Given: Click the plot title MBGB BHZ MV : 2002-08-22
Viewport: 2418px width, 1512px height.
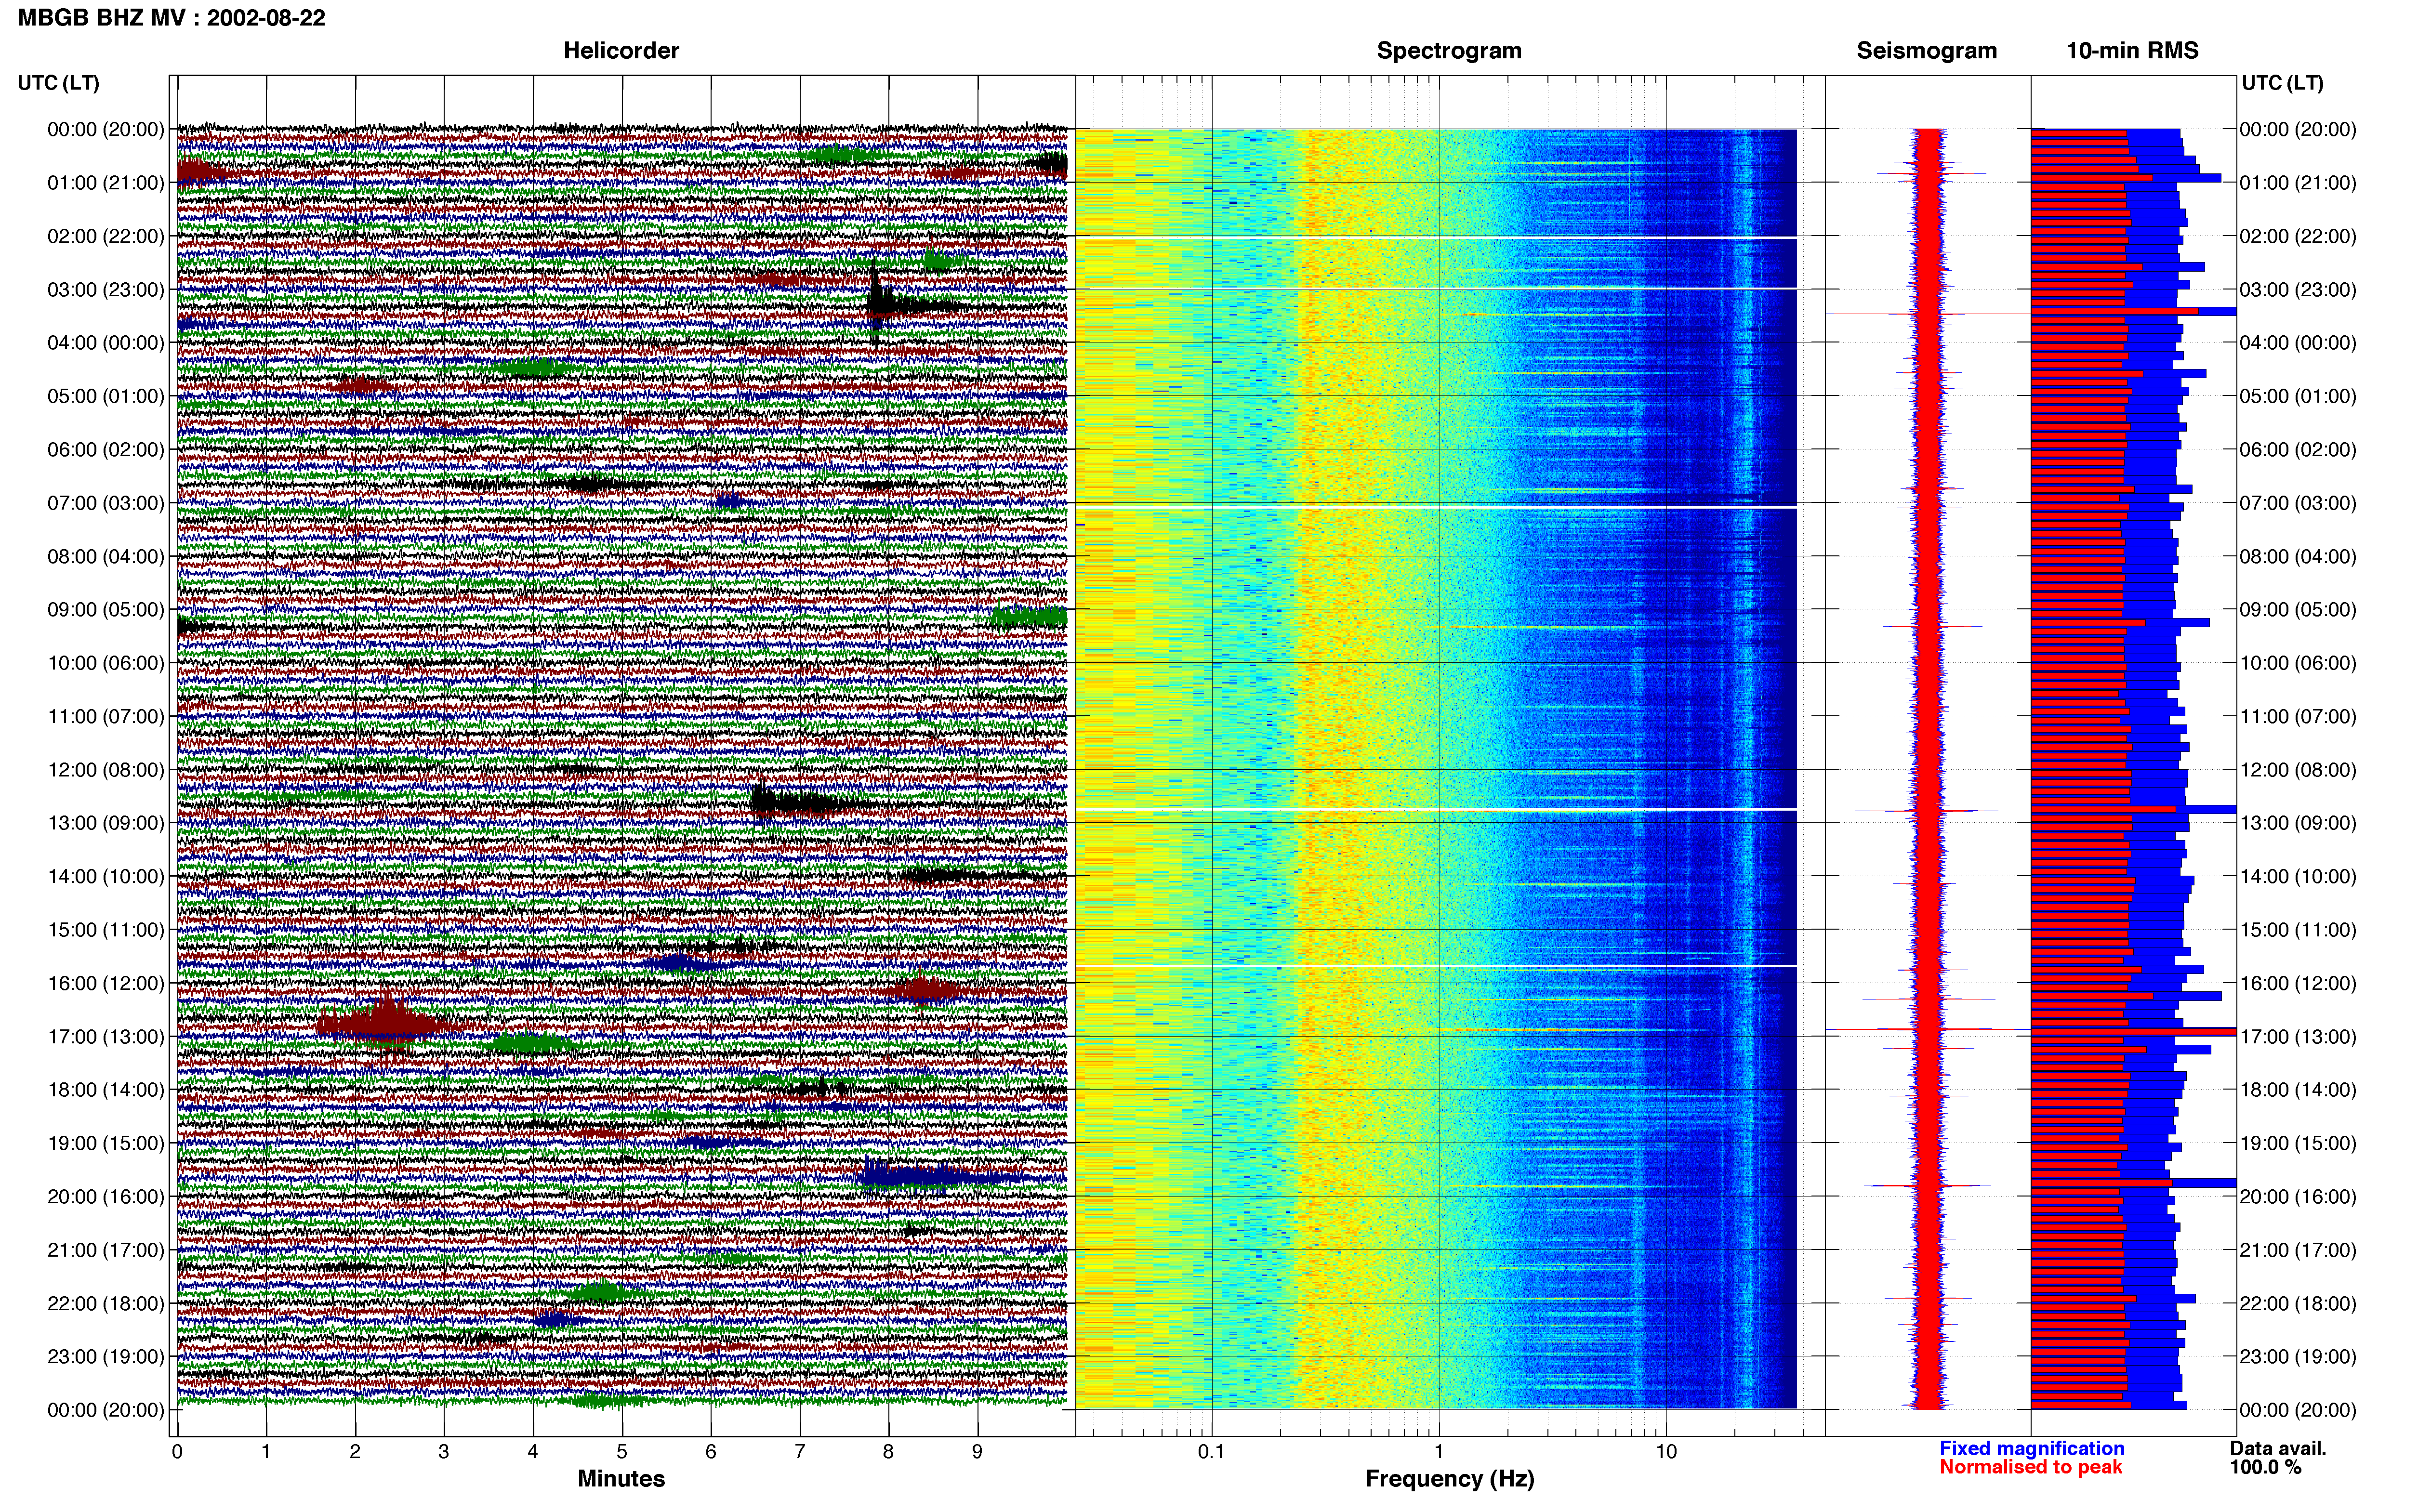Looking at the screenshot, I should (x=171, y=18).
